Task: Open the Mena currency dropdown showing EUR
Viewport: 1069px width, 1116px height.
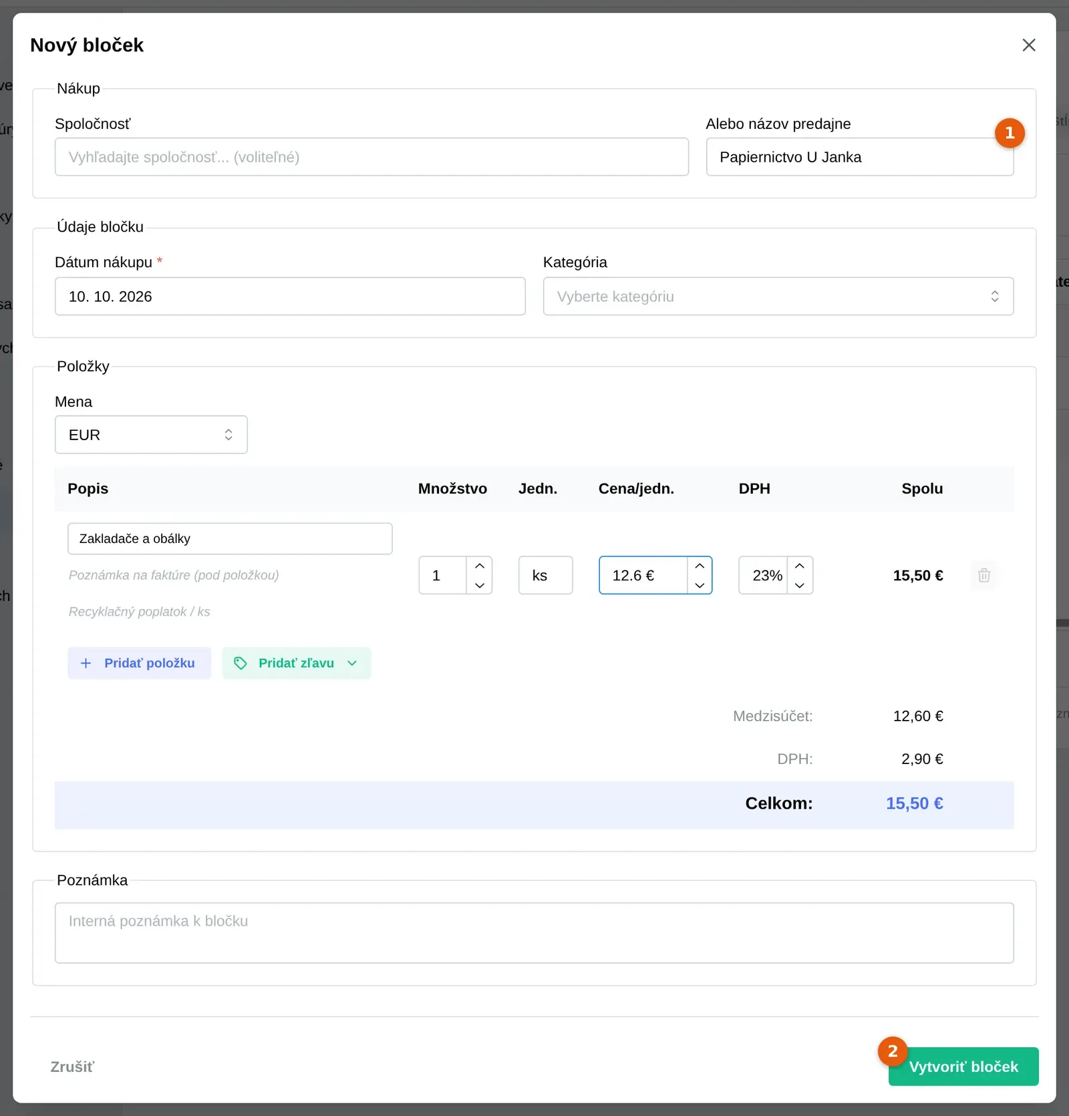Action: tap(151, 435)
